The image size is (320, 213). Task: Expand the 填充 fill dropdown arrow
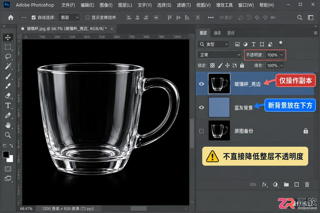point(281,66)
